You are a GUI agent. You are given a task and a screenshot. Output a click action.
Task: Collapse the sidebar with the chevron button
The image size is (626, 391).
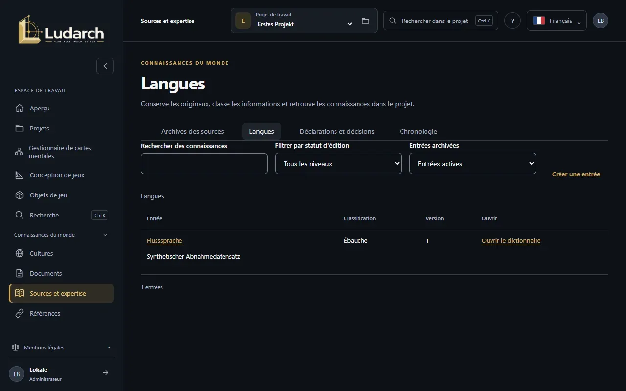click(105, 66)
